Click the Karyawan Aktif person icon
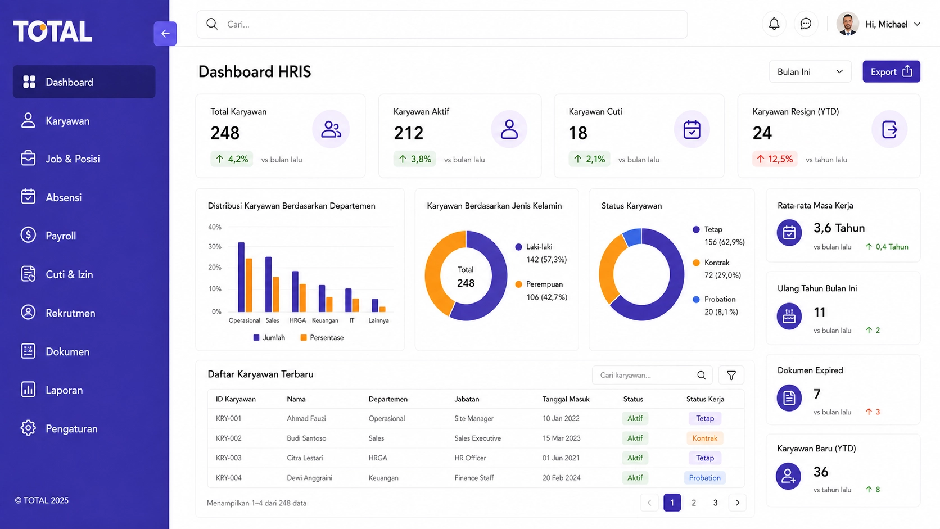Viewport: 940px width, 529px height. (509, 129)
